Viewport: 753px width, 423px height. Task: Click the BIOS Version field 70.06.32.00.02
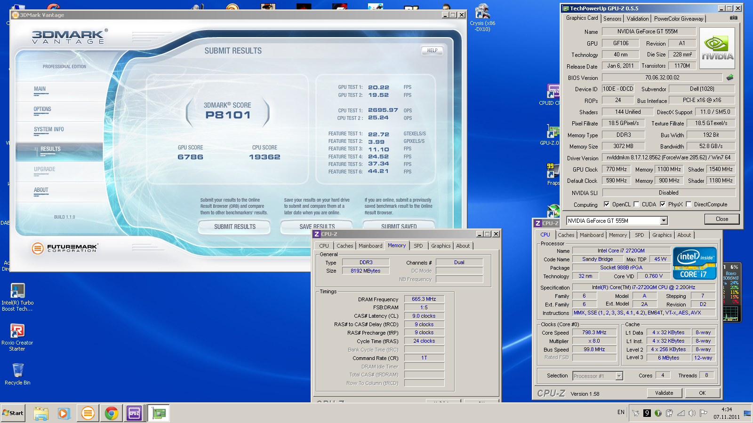tap(662, 78)
